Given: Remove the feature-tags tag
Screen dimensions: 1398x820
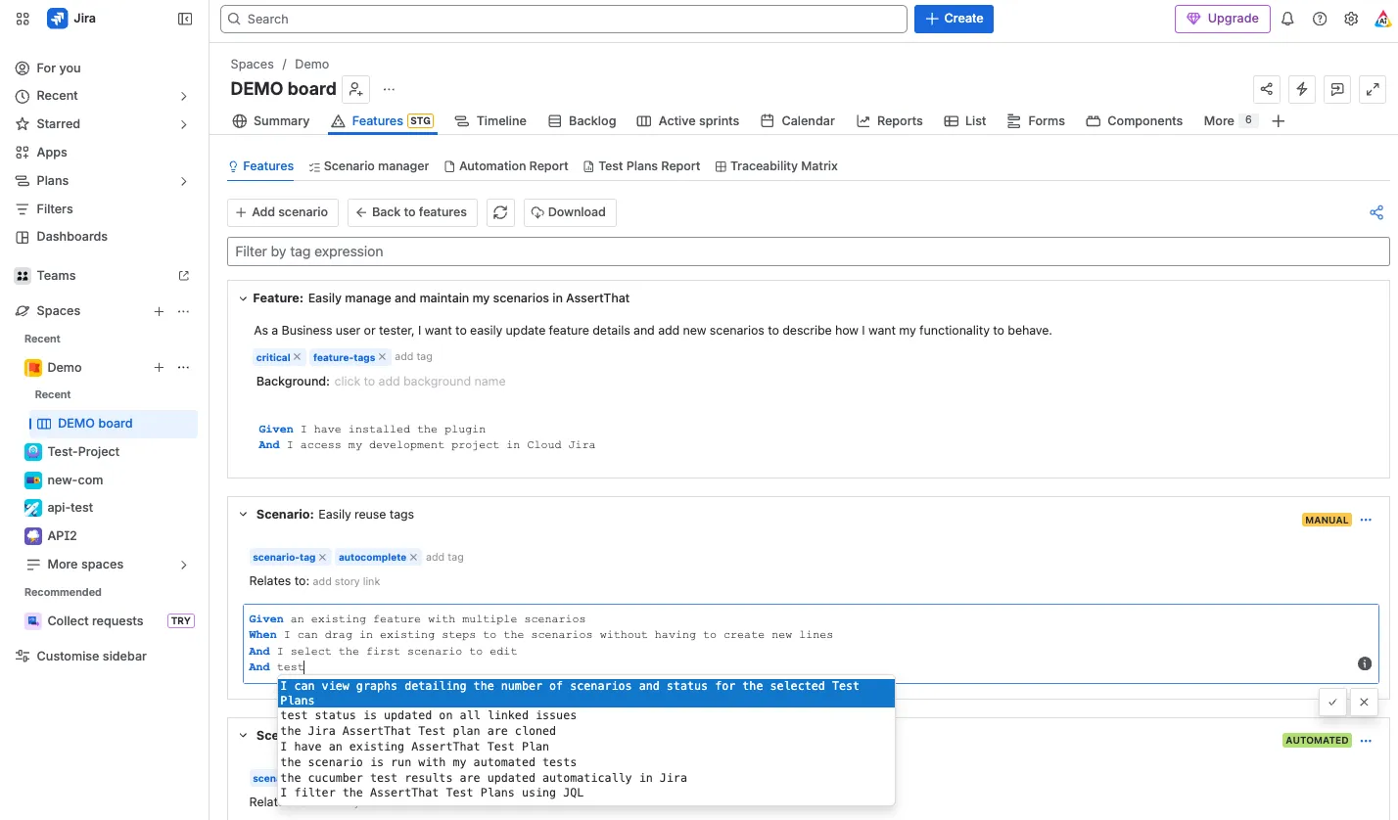Looking at the screenshot, I should [383, 357].
